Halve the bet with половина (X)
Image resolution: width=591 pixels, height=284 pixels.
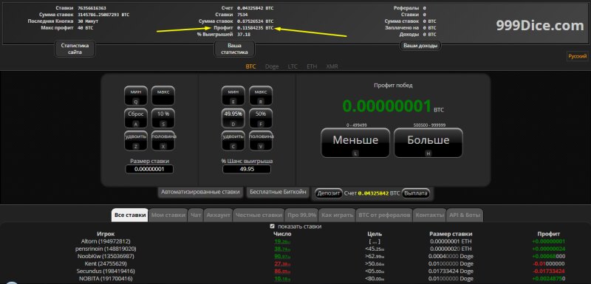click(x=163, y=141)
